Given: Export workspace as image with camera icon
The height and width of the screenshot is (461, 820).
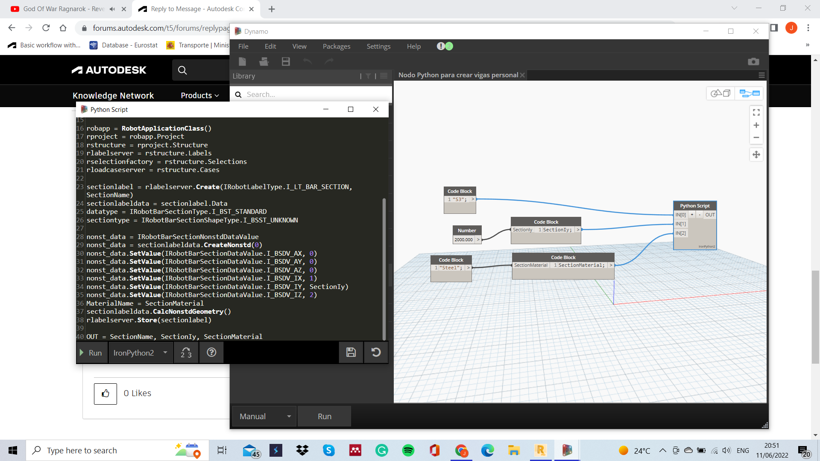Looking at the screenshot, I should (x=753, y=61).
